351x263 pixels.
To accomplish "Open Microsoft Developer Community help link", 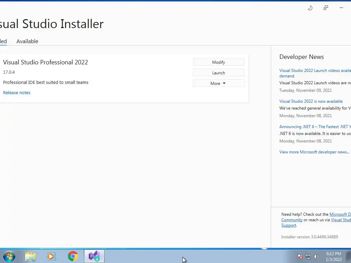I will (x=340, y=214).
